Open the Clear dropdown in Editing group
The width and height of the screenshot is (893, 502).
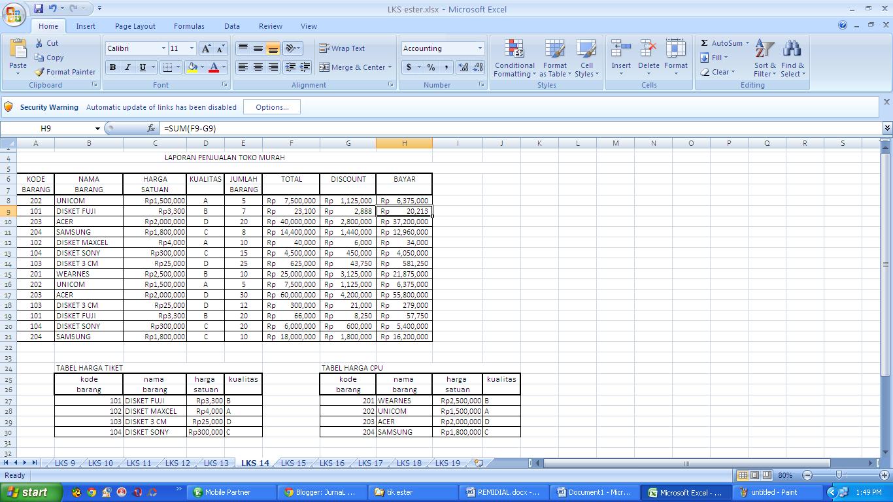coord(717,72)
